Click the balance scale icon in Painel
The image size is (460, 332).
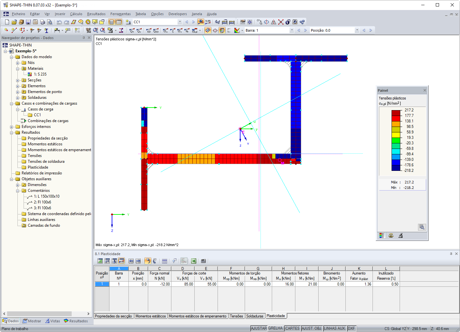coord(391,236)
